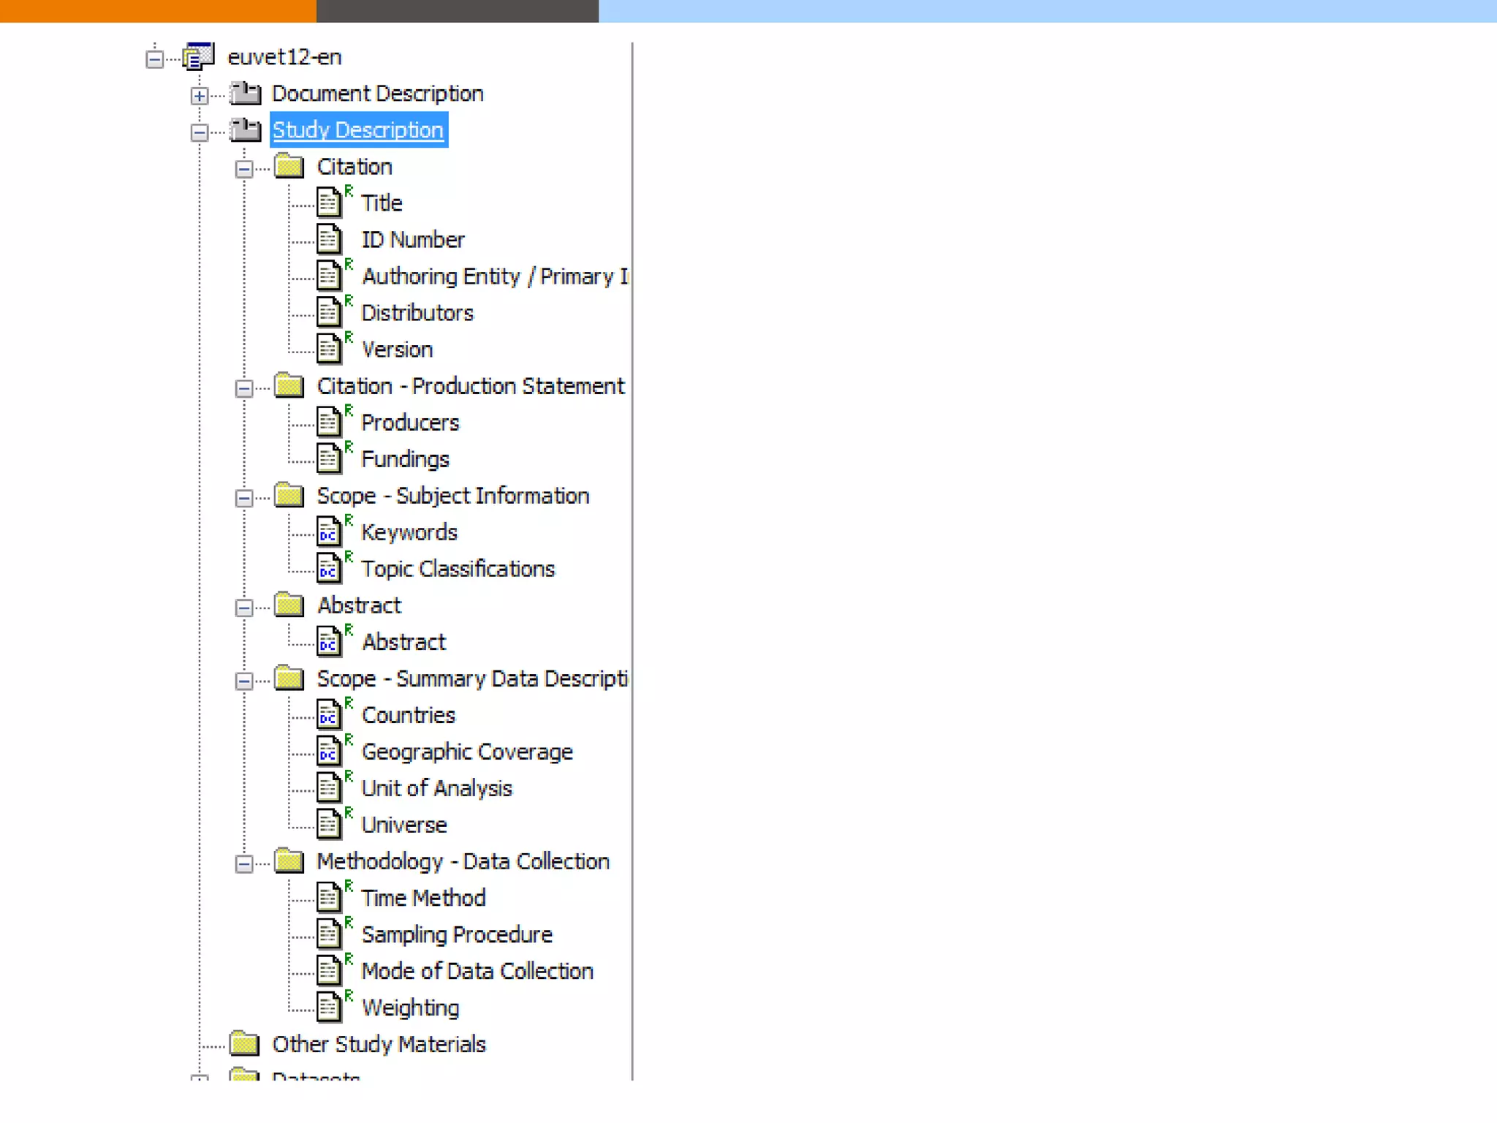Select the Topic Classifications item
The width and height of the screenshot is (1497, 1123).
[458, 569]
